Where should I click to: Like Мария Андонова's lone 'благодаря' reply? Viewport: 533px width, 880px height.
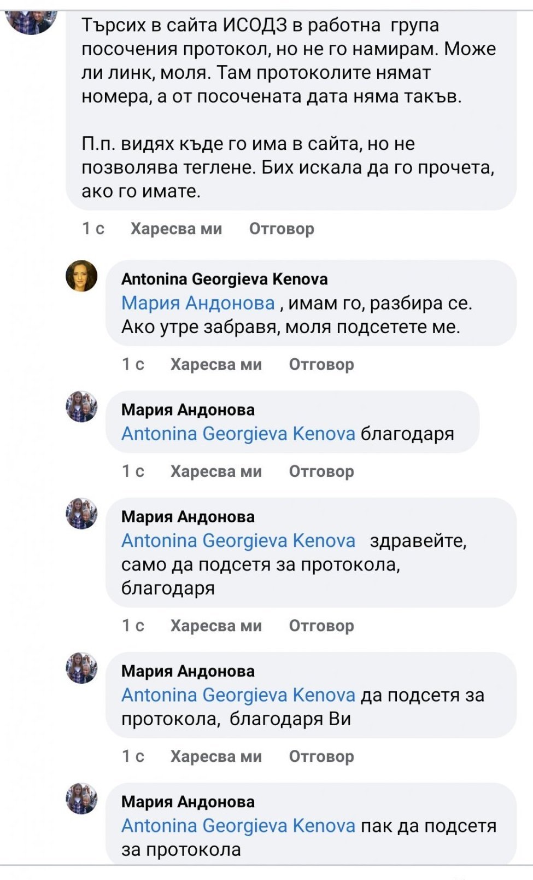(216, 471)
